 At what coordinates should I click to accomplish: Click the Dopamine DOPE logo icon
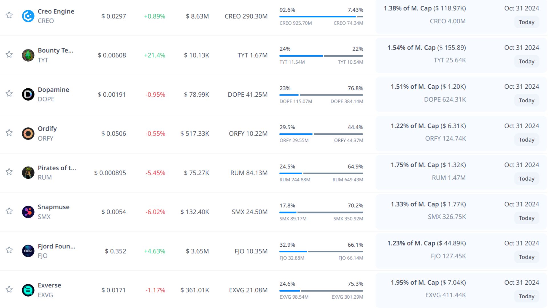point(28,94)
